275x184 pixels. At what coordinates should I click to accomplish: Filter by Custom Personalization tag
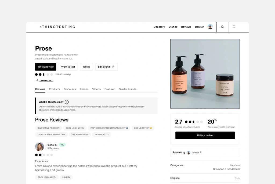point(51,135)
